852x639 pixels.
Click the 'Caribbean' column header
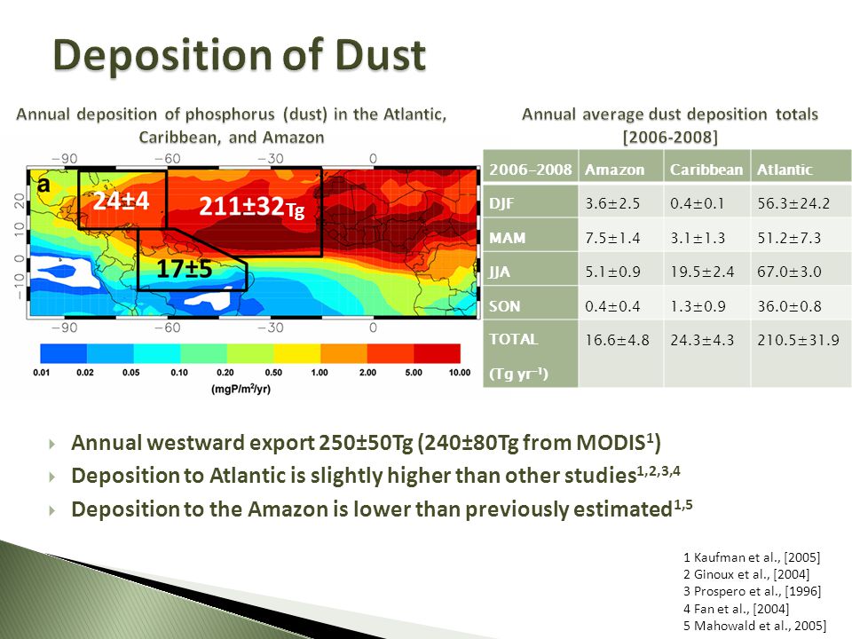pyautogui.click(x=707, y=170)
